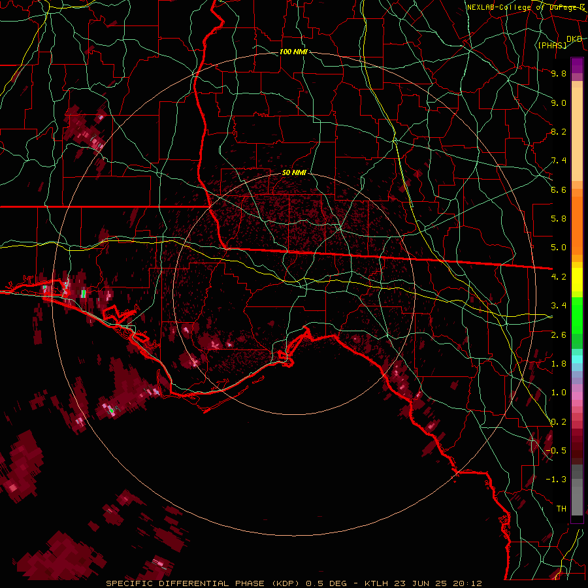Click the "7.4" scale value
Screen dimensions: 588x588
(x=559, y=161)
